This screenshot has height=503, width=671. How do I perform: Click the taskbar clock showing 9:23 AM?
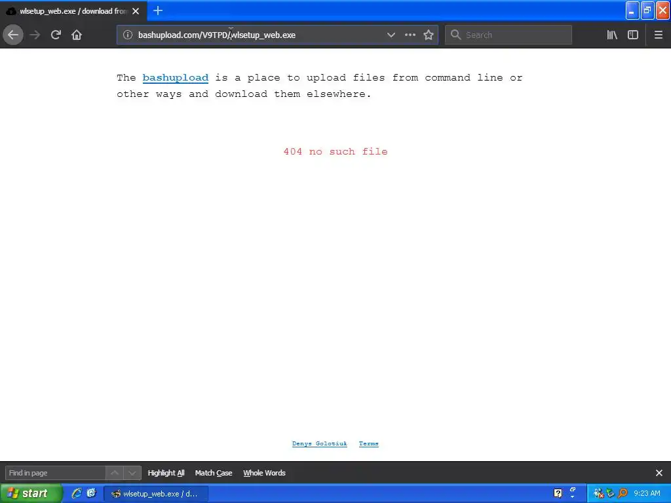pos(647,493)
